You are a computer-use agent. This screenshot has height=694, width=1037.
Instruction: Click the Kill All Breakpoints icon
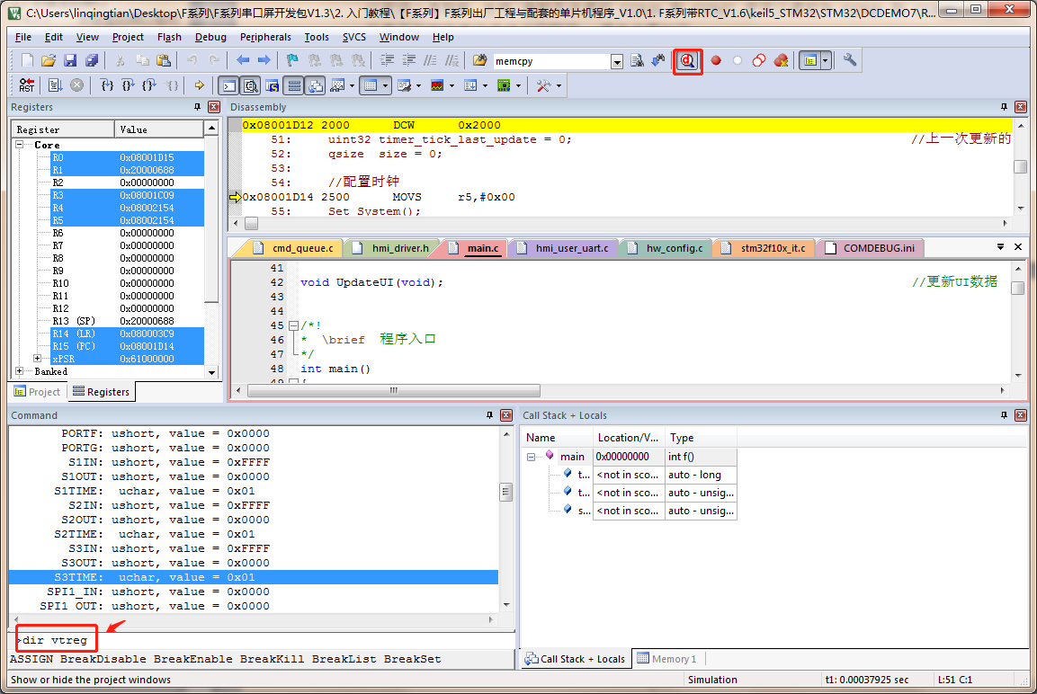tap(781, 60)
